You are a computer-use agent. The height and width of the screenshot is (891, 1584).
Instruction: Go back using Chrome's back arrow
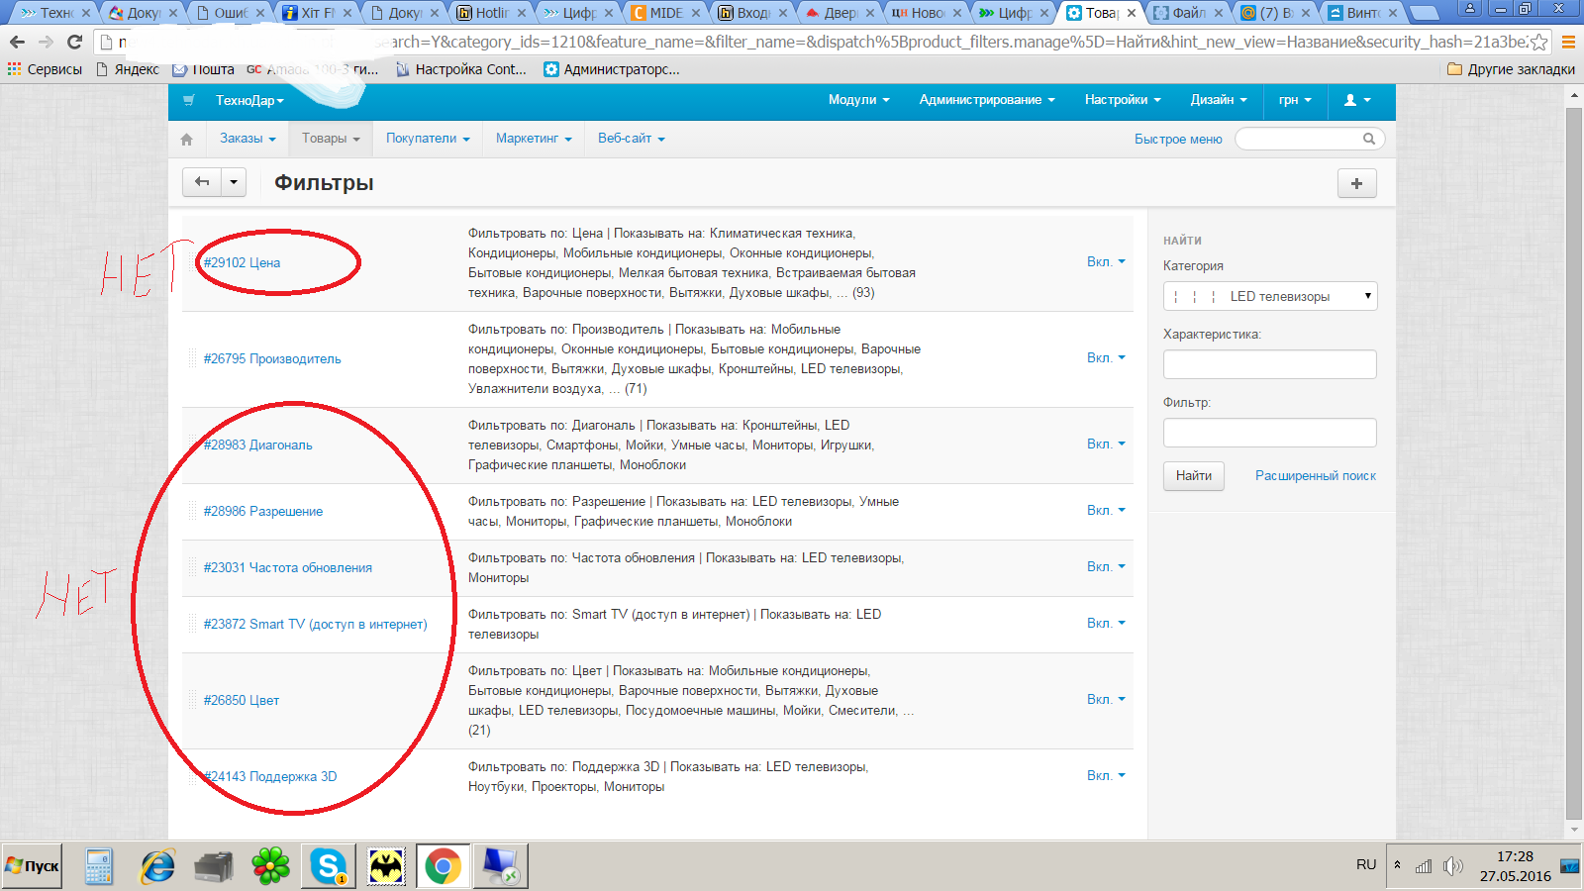(17, 42)
